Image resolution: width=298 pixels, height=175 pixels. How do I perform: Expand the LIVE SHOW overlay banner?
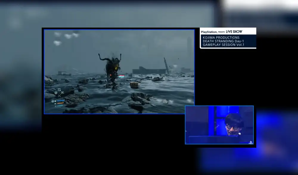(234, 31)
